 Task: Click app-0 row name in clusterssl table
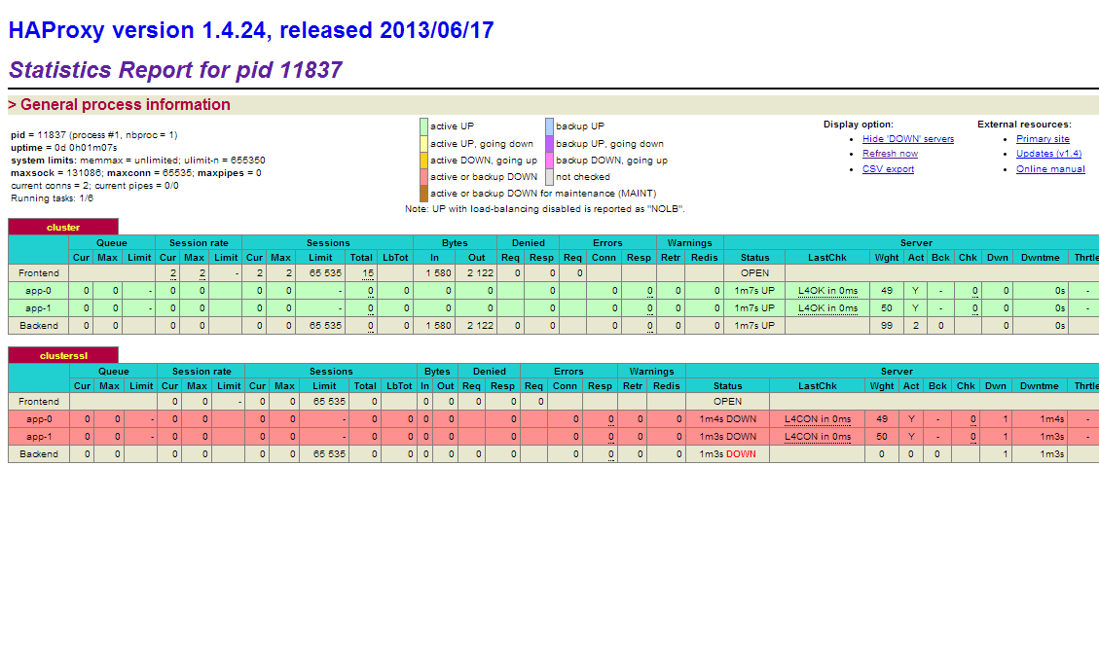coord(39,419)
